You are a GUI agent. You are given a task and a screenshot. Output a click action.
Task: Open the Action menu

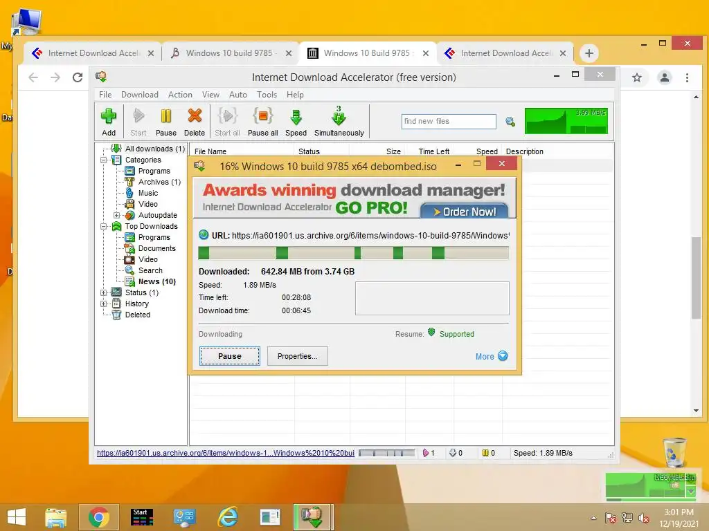pyautogui.click(x=180, y=95)
